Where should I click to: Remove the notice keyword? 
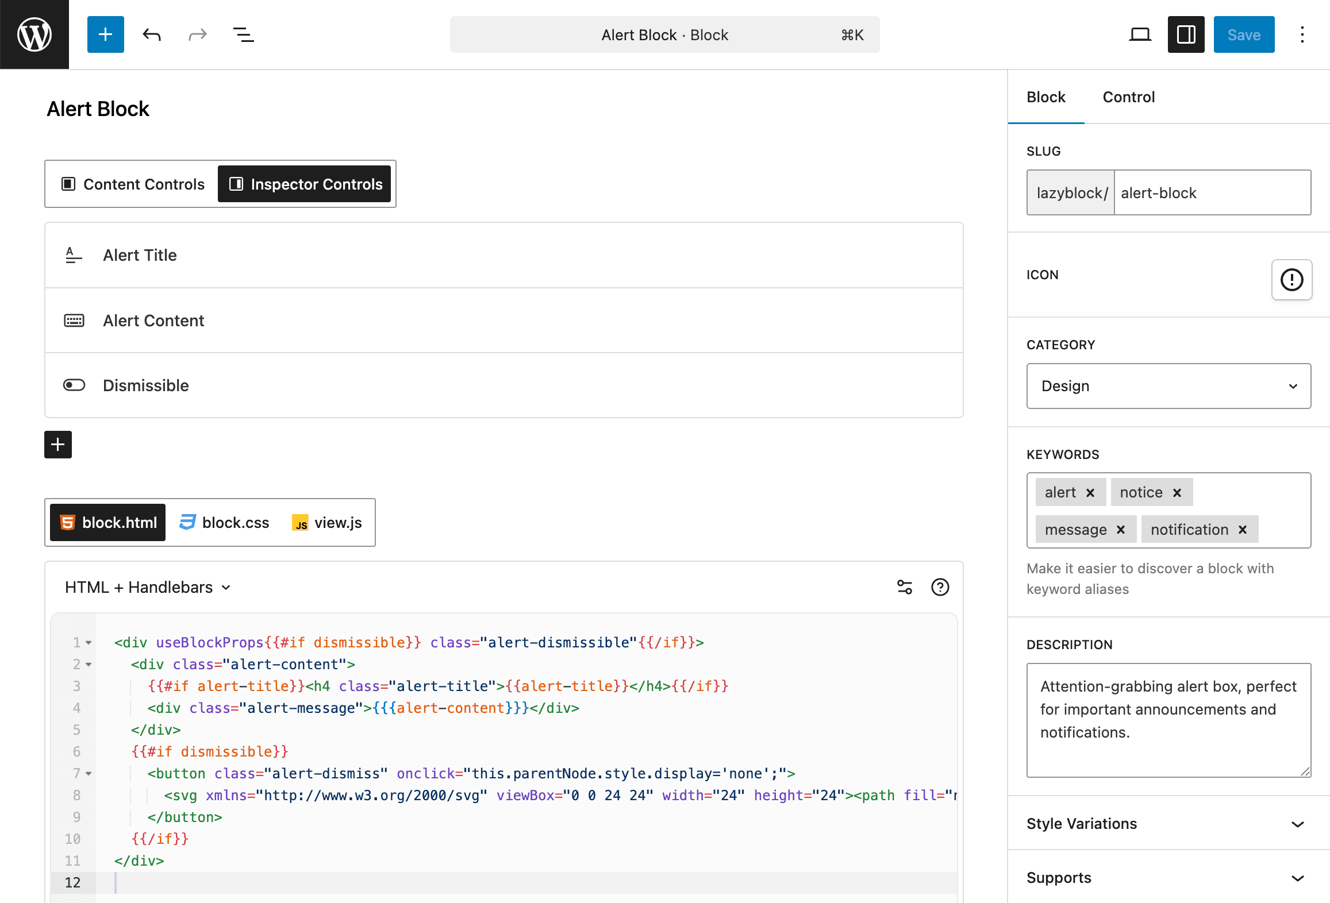tap(1176, 492)
